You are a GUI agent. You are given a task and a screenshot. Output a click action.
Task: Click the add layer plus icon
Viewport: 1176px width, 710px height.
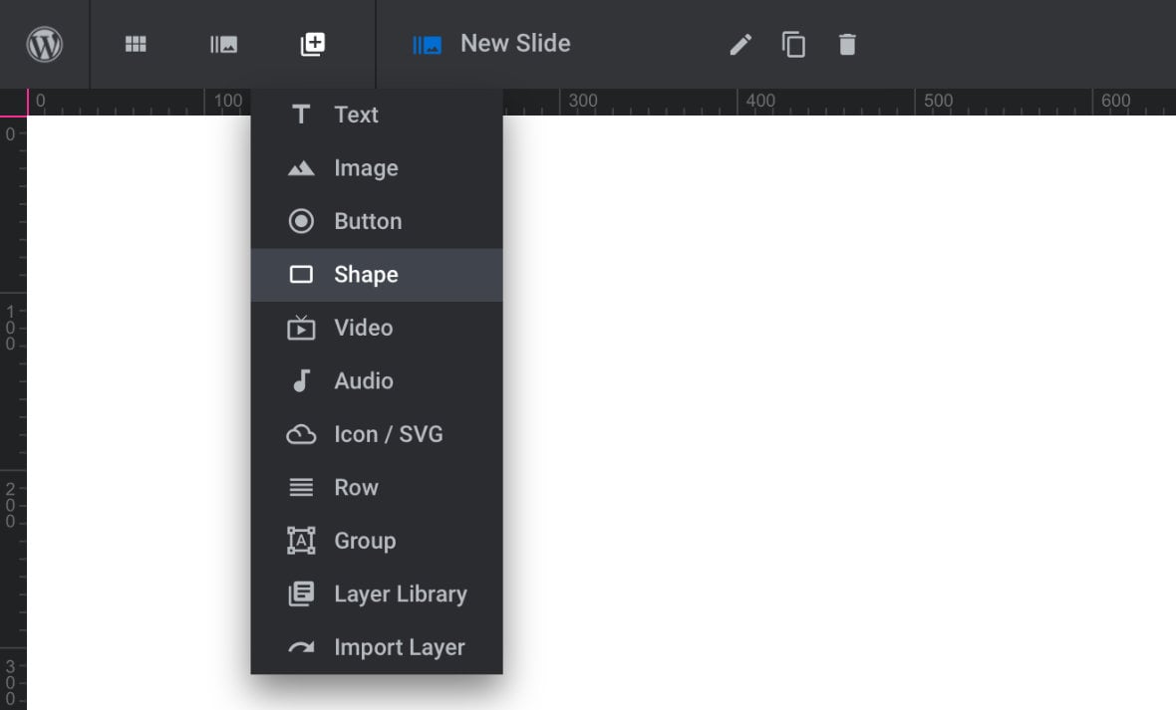coord(313,44)
